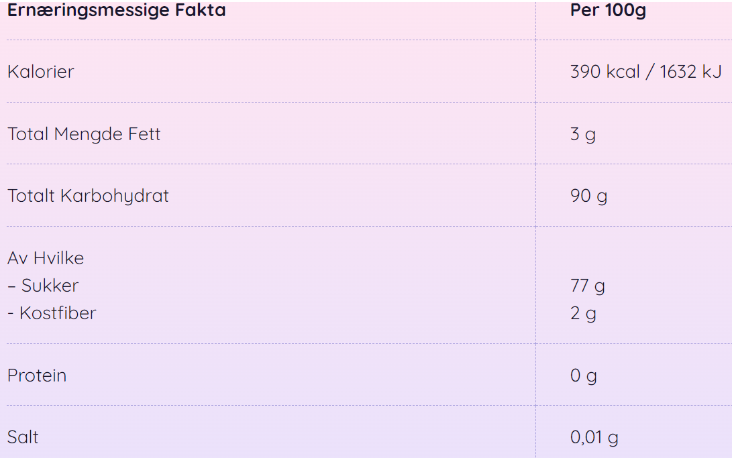
Task: Click the '1632 kJ' energy text
Action: click(x=690, y=71)
